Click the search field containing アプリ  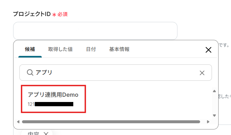click(x=116, y=73)
